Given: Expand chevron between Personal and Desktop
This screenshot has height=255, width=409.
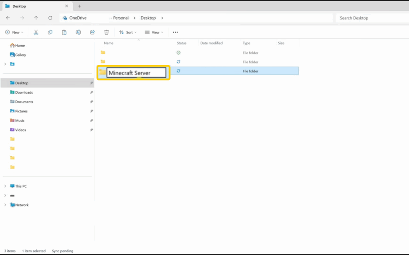Looking at the screenshot, I should click(x=135, y=18).
